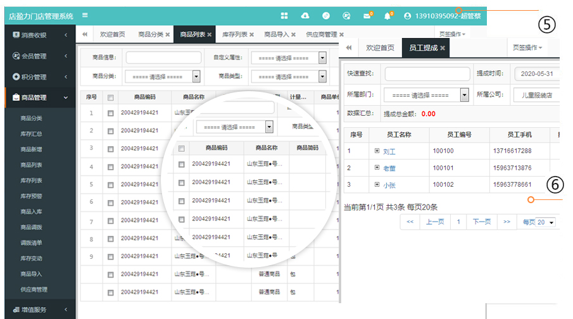Open the 自定义属性 dropdown
Viewport: 573px width, 319px height.
289,58
